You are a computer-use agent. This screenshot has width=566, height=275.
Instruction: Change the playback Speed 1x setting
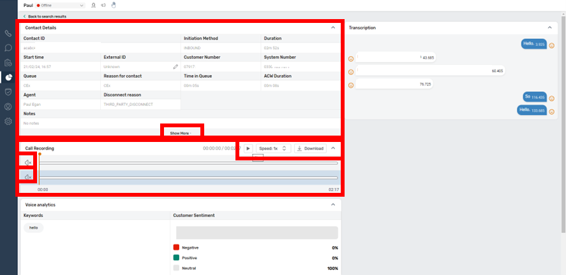click(274, 148)
